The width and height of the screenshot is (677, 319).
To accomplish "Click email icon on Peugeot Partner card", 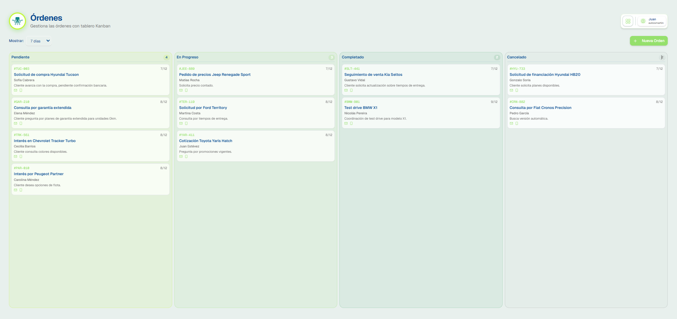I will click(x=16, y=190).
